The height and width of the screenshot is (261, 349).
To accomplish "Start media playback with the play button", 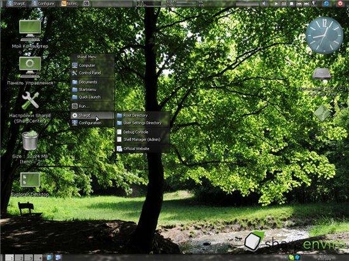I will (276, 4).
